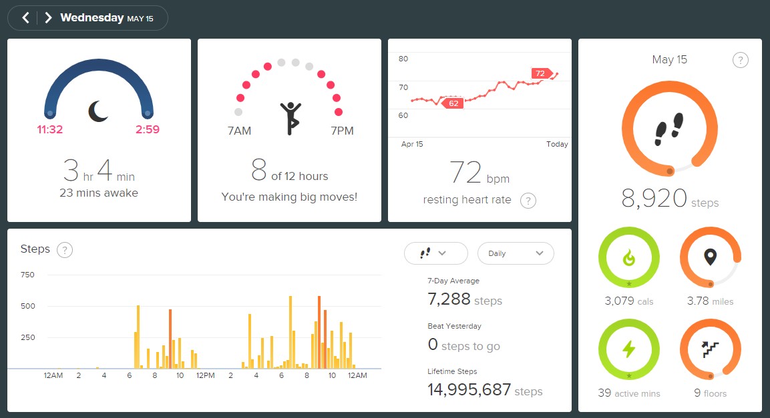Go to the next day arrow
The height and width of the screenshot is (418, 770).
(48, 18)
